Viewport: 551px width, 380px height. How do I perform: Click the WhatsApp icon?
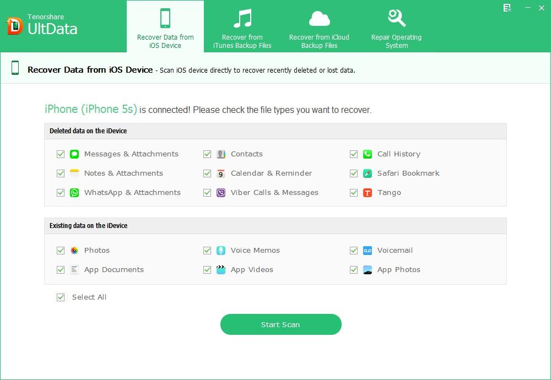(74, 193)
